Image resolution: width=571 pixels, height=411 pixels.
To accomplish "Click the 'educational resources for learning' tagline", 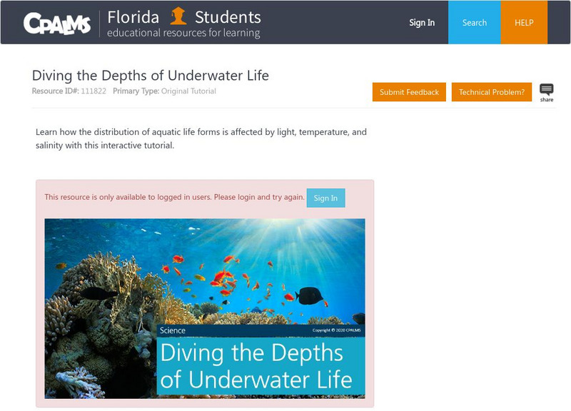I will [183, 33].
